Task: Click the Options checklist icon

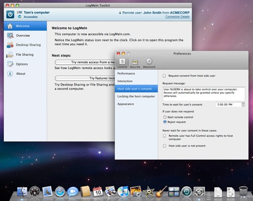Action: (x=10, y=64)
